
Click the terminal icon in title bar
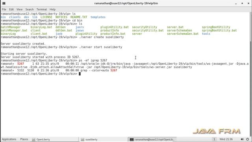pyautogui.click(x=4, y=3)
